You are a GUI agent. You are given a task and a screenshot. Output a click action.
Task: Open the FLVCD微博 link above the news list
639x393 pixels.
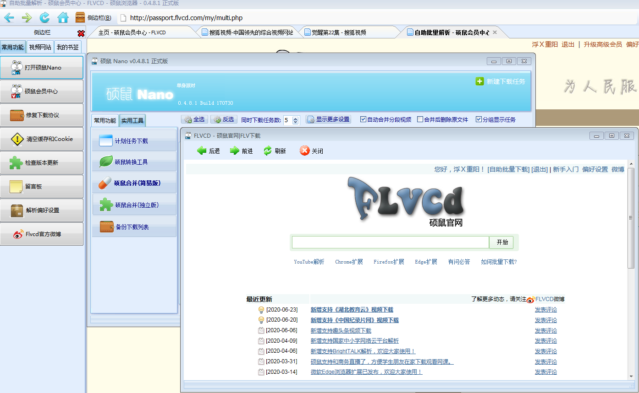click(x=550, y=299)
